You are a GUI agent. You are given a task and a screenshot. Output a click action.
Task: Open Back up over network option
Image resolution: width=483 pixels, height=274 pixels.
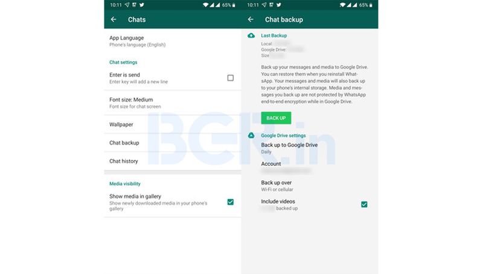(x=310, y=186)
